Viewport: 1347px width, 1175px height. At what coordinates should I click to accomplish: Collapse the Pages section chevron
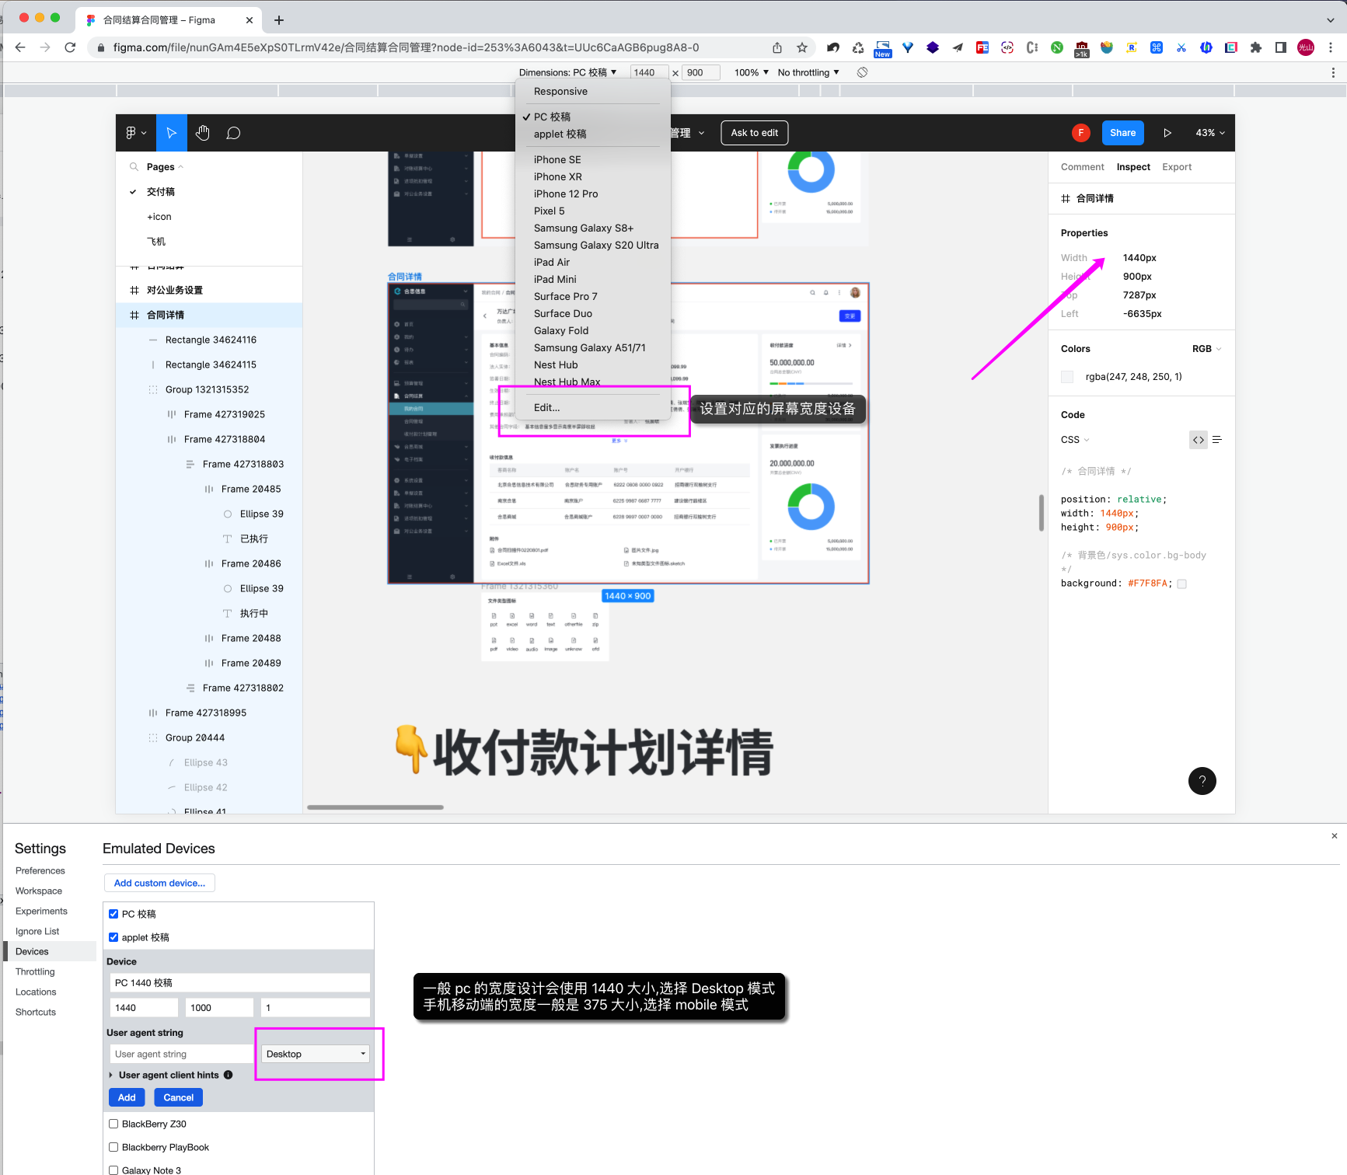tap(180, 167)
